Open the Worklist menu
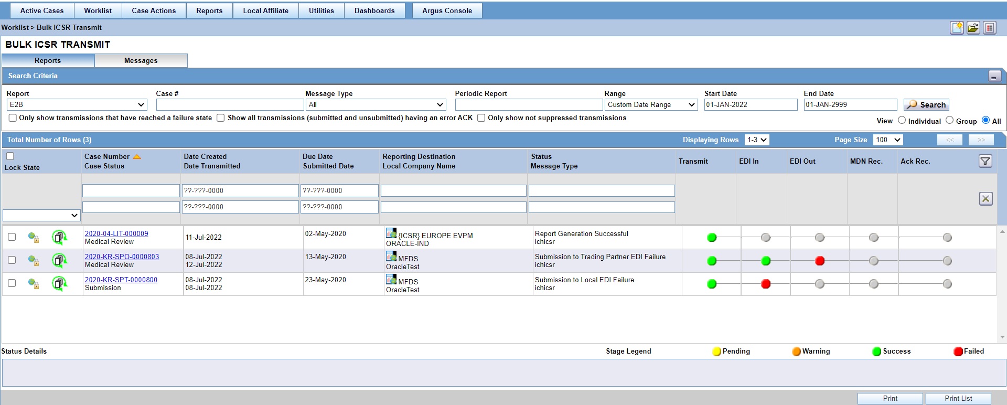This screenshot has width=1007, height=405. [98, 10]
